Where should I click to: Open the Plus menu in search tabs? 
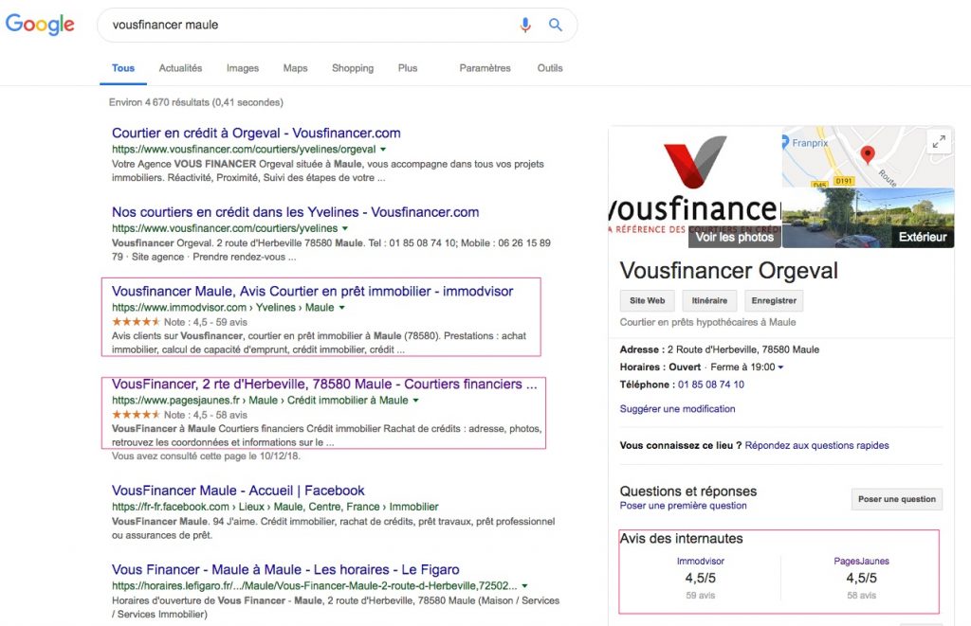click(x=408, y=68)
